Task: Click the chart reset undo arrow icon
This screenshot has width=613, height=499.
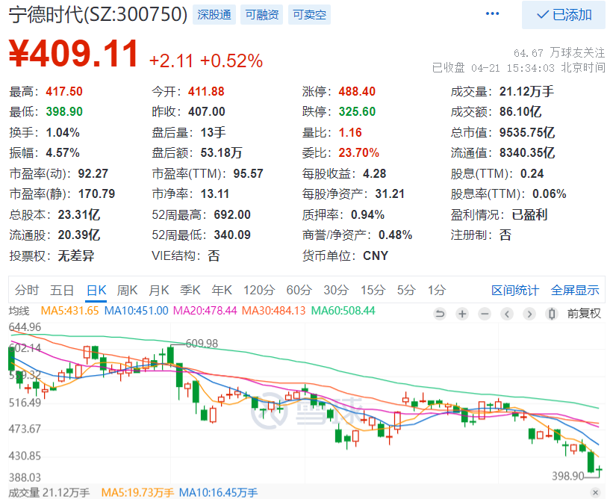Action: (440, 314)
